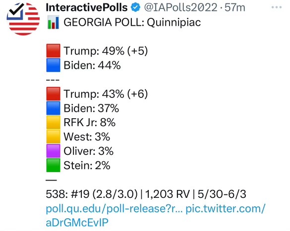Viewport: 290px width, 231px height.
Task: Click the red square beside Trump 43%
Action: tap(53, 93)
